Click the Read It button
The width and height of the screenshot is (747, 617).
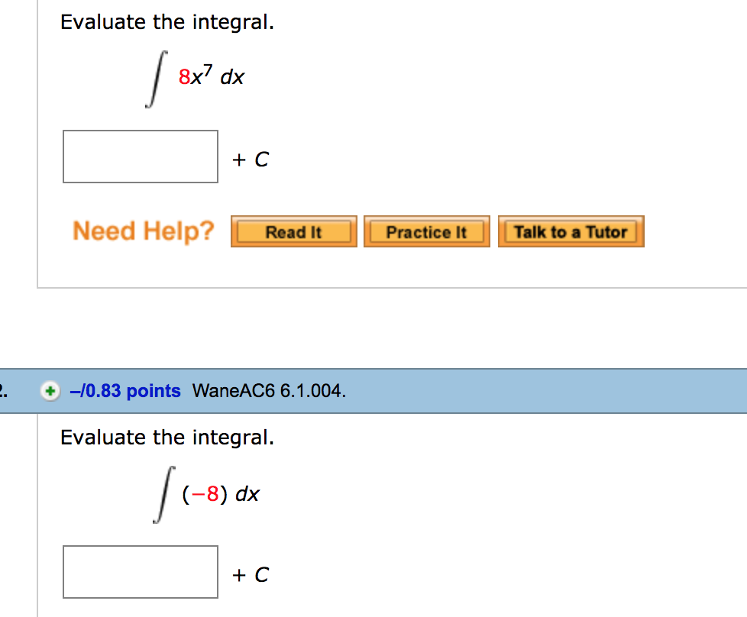pyautogui.click(x=293, y=232)
